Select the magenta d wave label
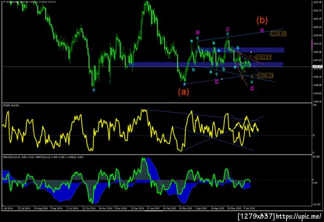Viewport: 324px width, 222px height. pos(252,88)
